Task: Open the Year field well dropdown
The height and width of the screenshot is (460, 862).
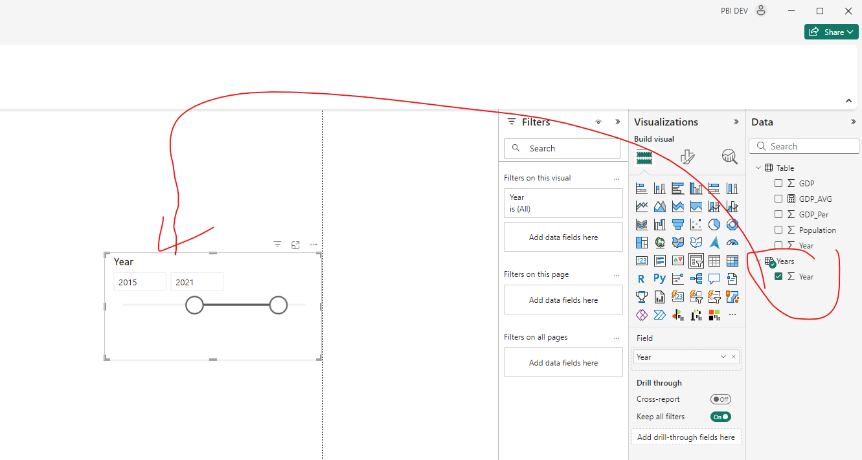Action: click(723, 356)
